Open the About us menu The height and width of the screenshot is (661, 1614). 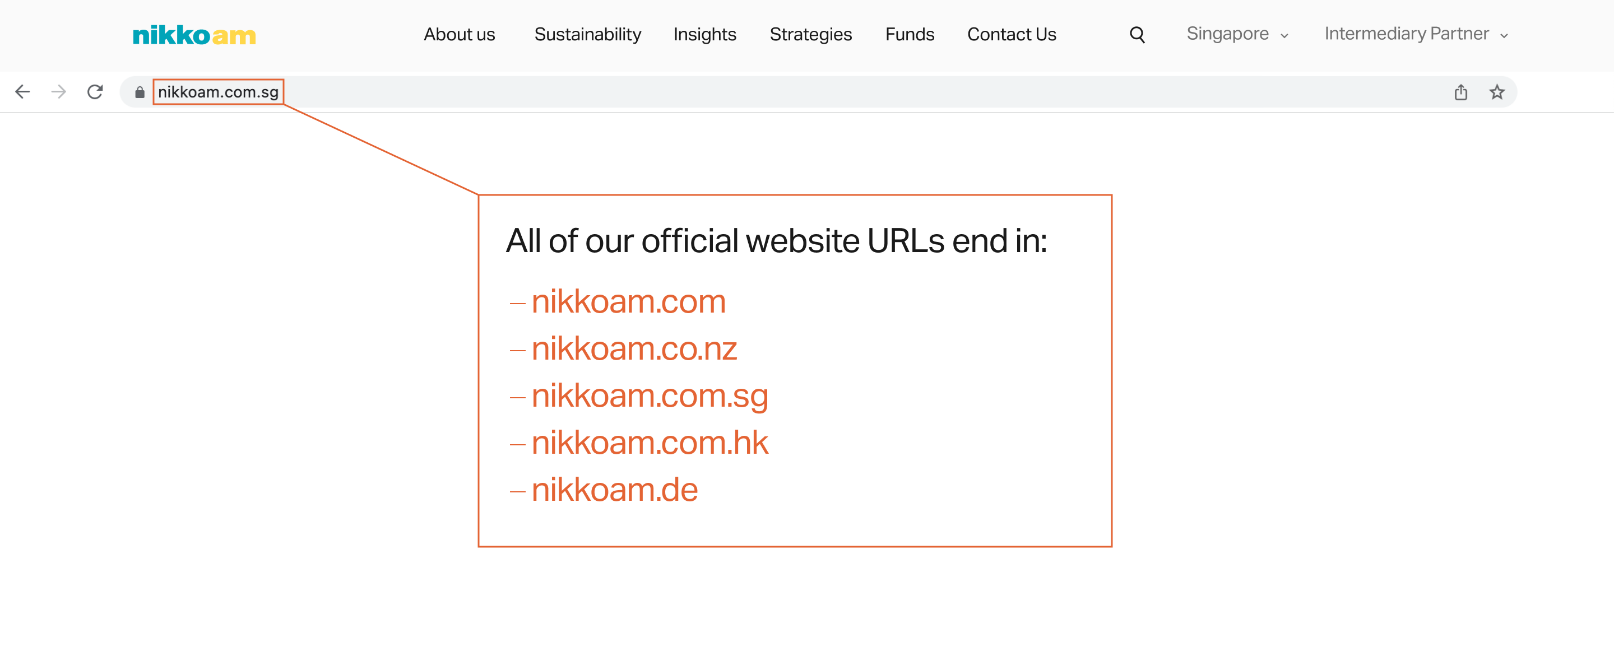460,35
